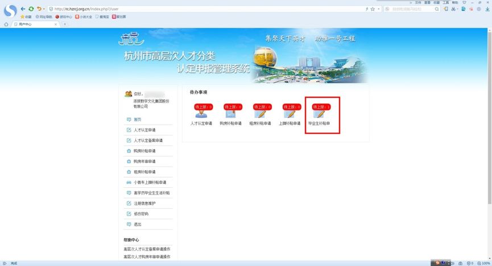Open 购房年审申请 in the sidebar

pos(144,162)
